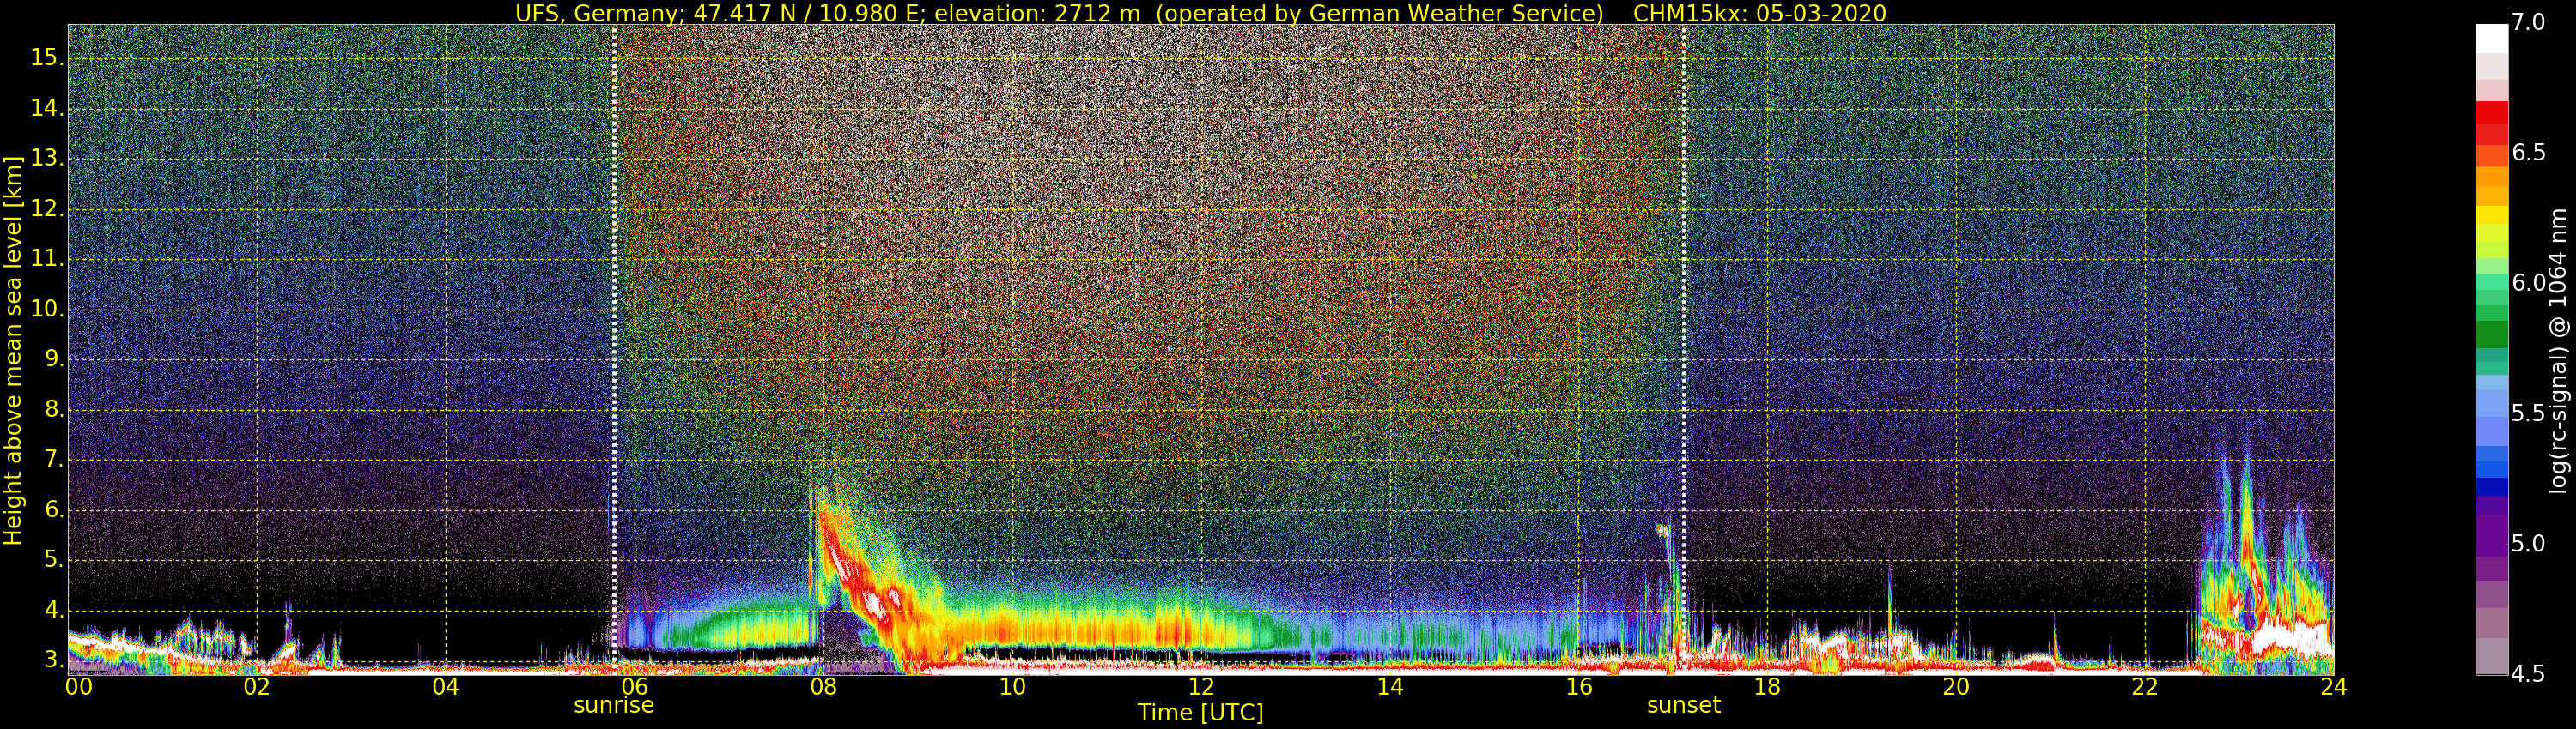This screenshot has width=2576, height=729.
Task: Click the height axis tick '14.'
Action: (47, 108)
